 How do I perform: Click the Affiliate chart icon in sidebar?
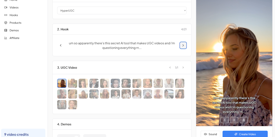(6, 38)
